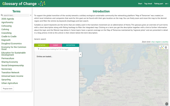The width and height of the screenshot is (170, 106).
Task: Select the INITIATIVE tab
Action: [x=42, y=45]
